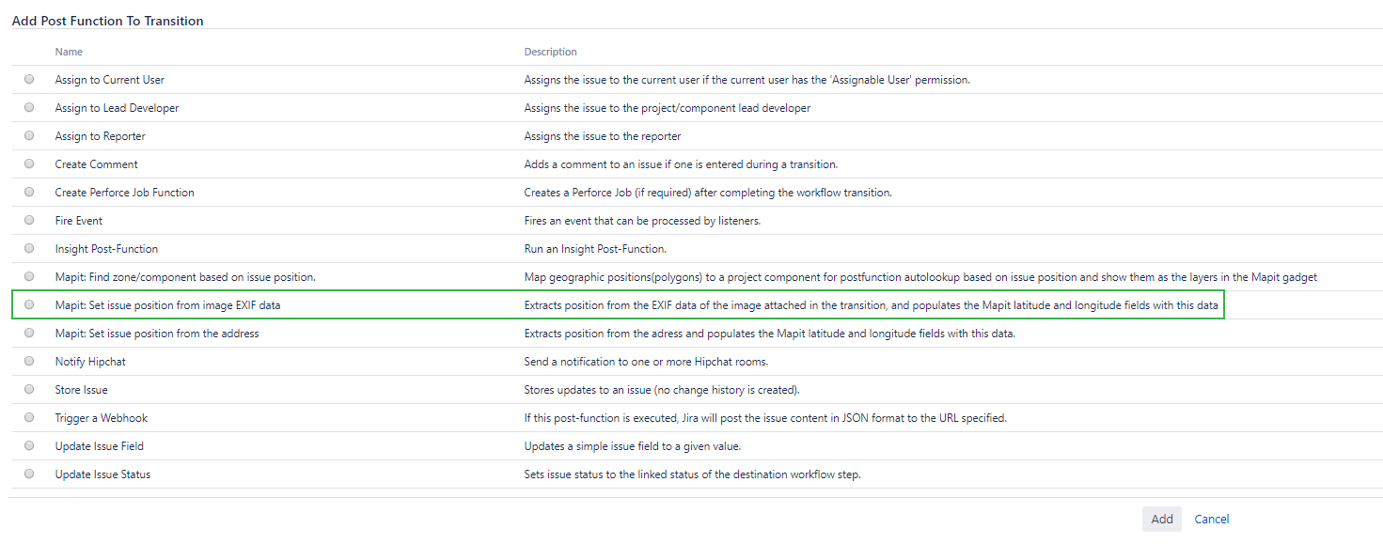The image size is (1383, 544).
Task: Click the Description column header
Action: click(x=550, y=52)
